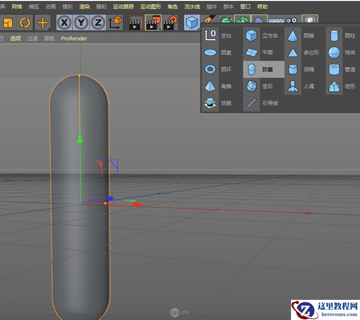Toggle the Z axis lock
The image size is (360, 320).
[x=98, y=22]
